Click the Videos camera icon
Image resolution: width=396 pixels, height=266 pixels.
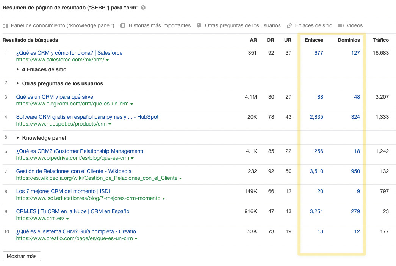pos(341,26)
